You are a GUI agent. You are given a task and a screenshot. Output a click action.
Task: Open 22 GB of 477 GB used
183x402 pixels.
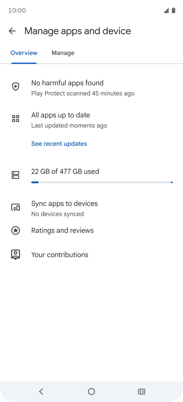click(65, 171)
